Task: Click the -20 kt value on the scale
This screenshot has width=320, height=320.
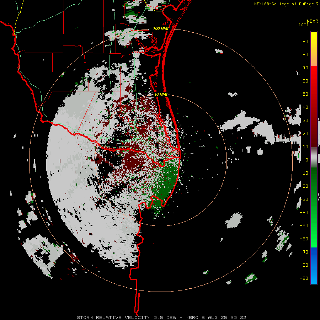Action: (x=304, y=186)
